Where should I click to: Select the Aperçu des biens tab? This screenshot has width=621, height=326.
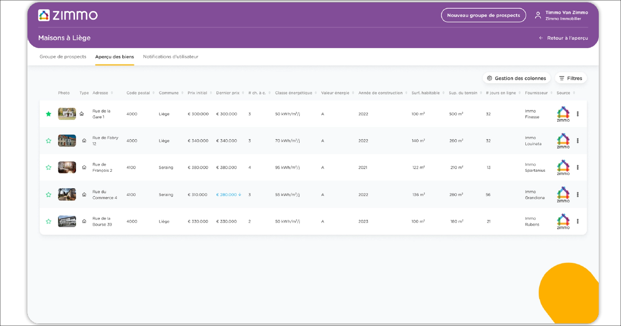coord(114,57)
